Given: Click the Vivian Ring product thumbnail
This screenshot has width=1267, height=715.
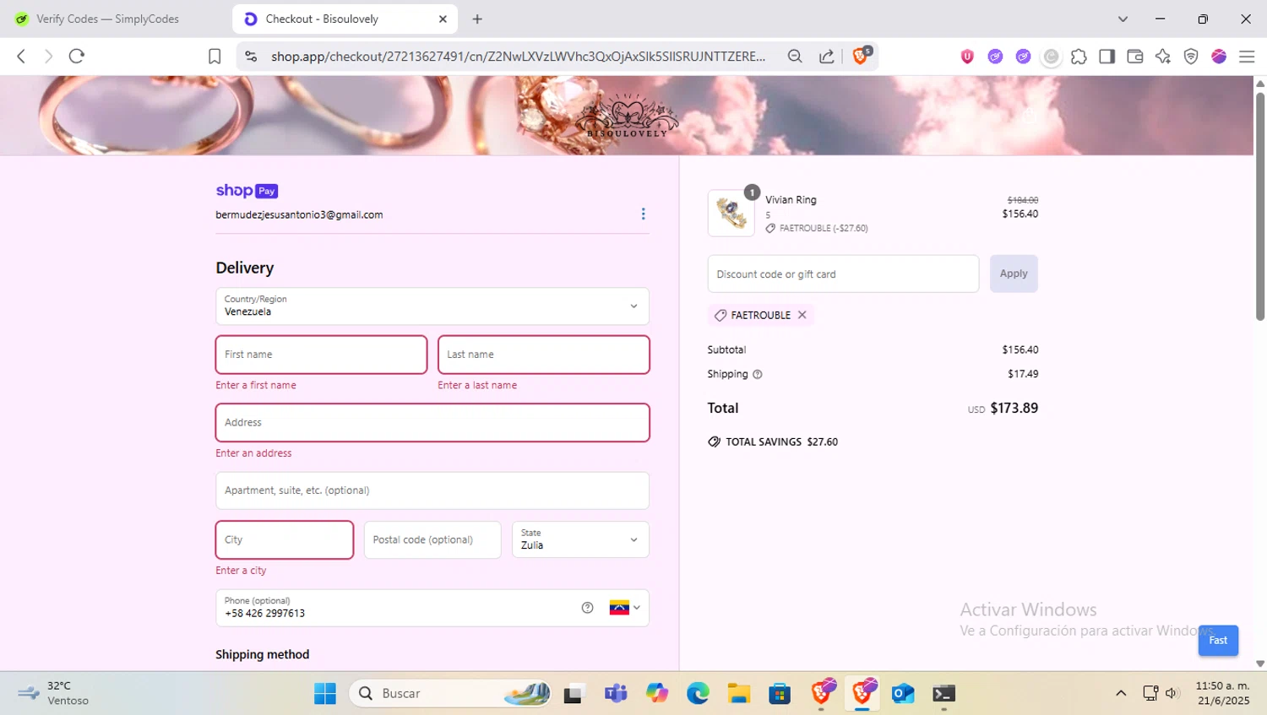Looking at the screenshot, I should [x=731, y=213].
